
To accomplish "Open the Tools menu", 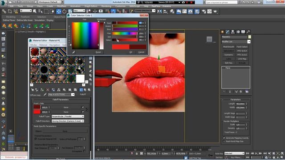I will tap(20, 6).
